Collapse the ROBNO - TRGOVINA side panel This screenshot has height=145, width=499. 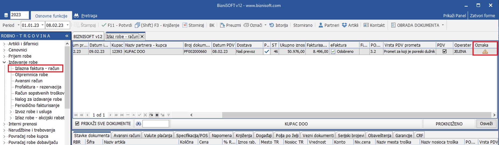[67, 36]
